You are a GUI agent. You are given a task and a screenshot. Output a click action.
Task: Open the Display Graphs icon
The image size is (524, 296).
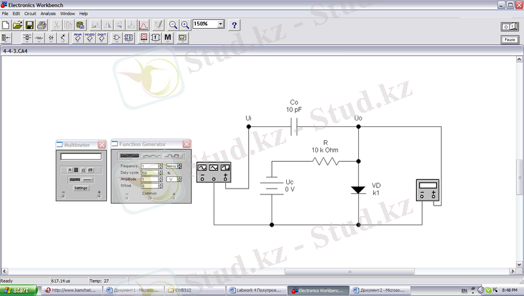click(145, 25)
